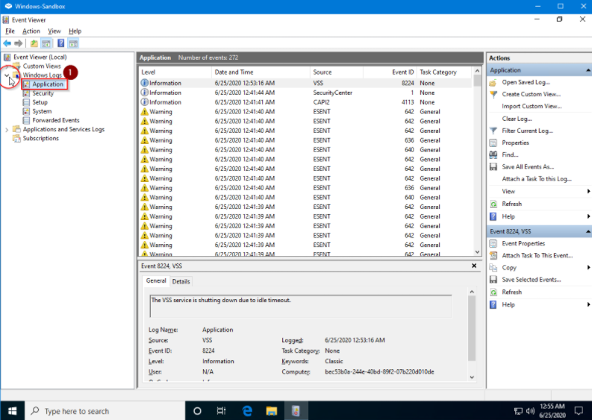This screenshot has width=592, height=420.
Task: Collapse the Windows Logs tree node
Action: click(7, 75)
